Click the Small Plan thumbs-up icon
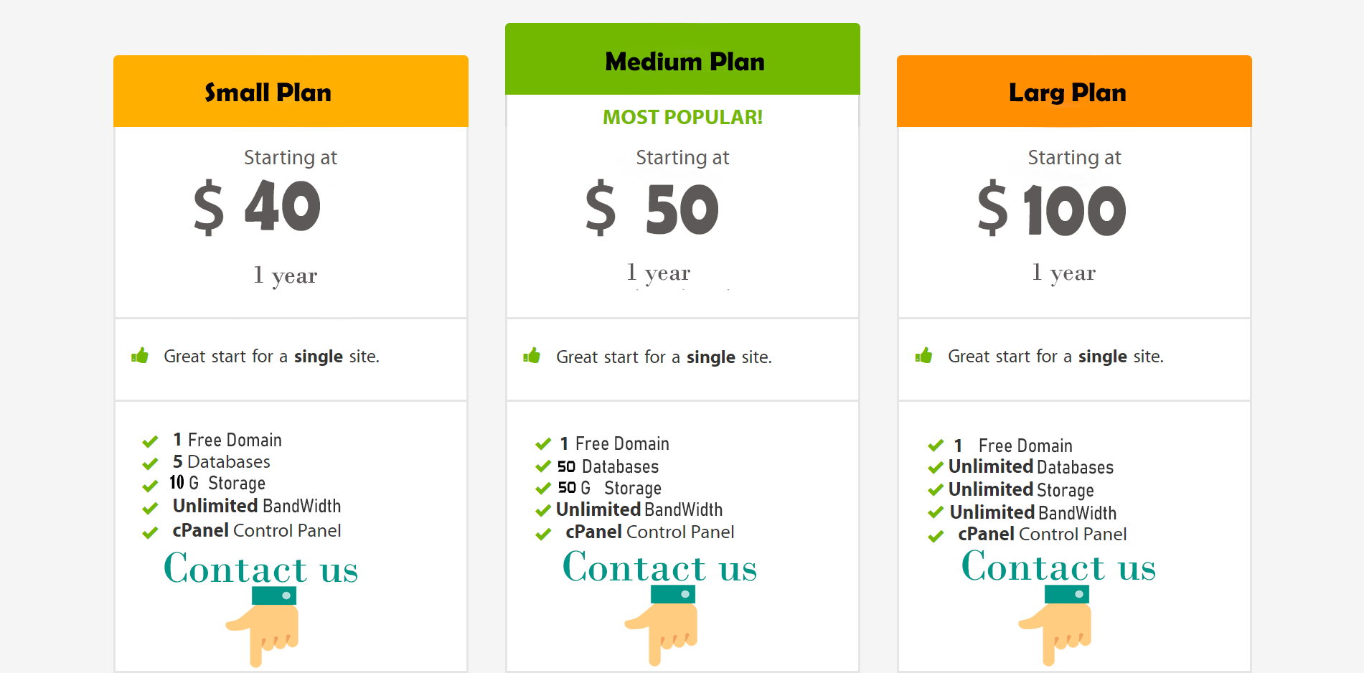 (140, 355)
